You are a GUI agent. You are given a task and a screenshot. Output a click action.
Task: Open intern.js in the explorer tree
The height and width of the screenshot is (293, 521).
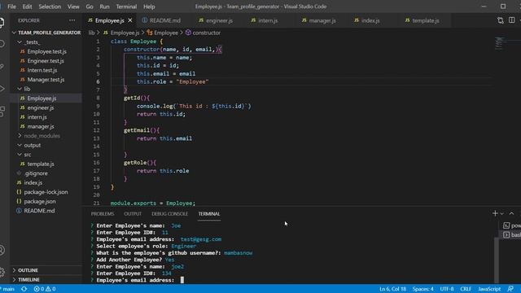pos(37,117)
